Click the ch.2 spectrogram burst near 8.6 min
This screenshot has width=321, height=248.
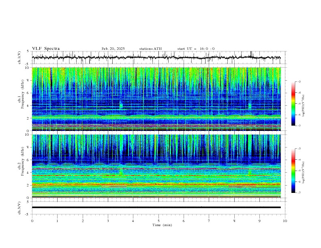tap(250, 172)
